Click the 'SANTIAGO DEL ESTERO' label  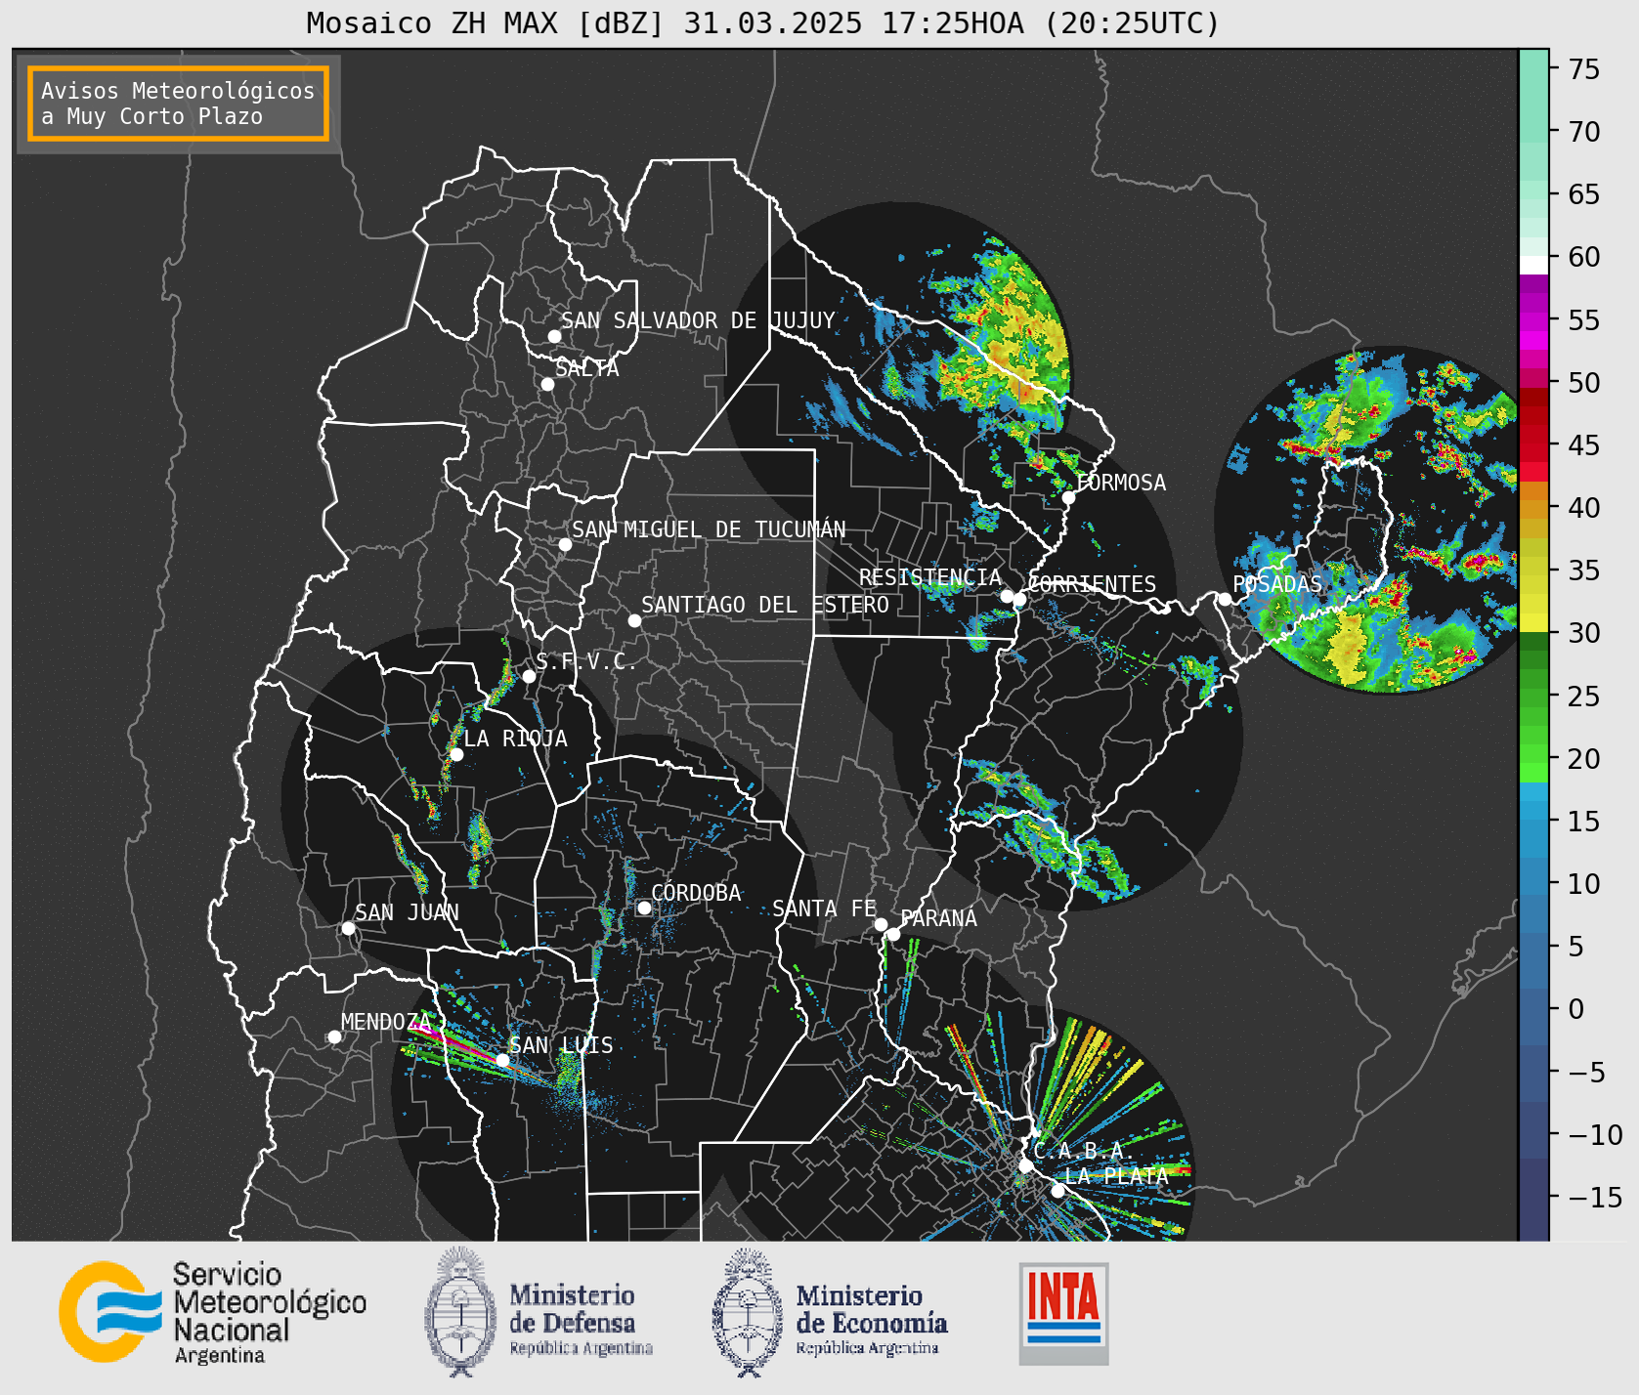click(765, 605)
